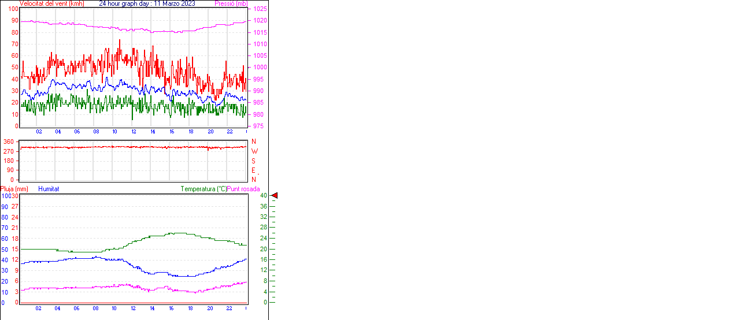Click the 'E' compass label on direction chart
This screenshot has height=320, width=740.
click(254, 170)
